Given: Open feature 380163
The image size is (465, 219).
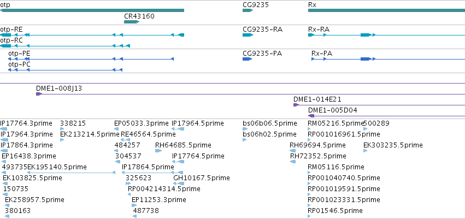Looking at the screenshot, I should pos(7,216).
